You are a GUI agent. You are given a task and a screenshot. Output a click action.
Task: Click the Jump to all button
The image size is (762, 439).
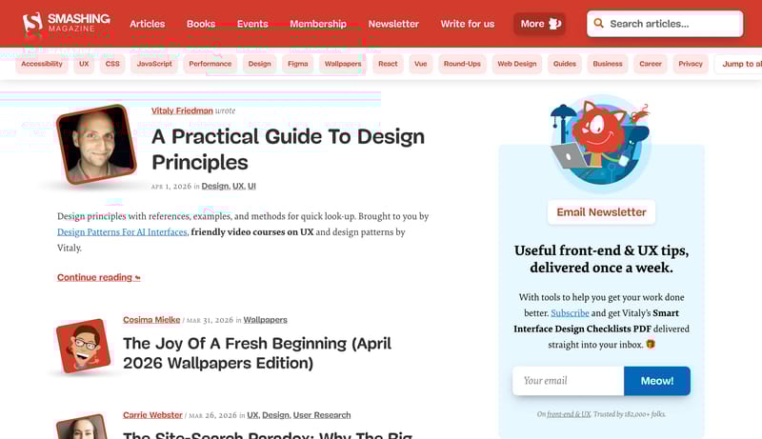coord(739,64)
